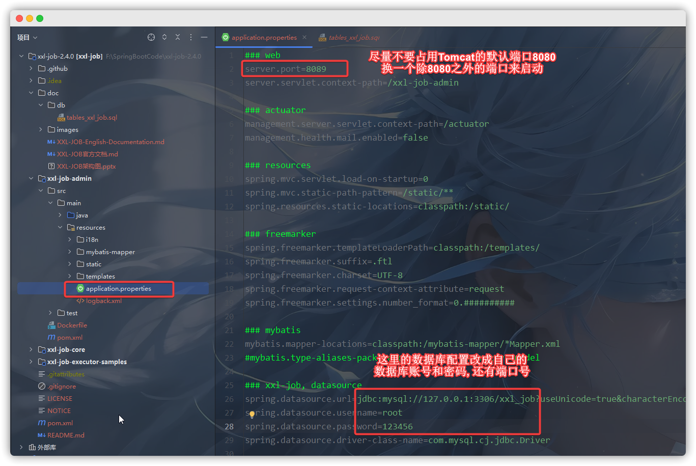The image size is (696, 466).
Task: Switch to the application.properties editor tab
Action: pyautogui.click(x=264, y=37)
